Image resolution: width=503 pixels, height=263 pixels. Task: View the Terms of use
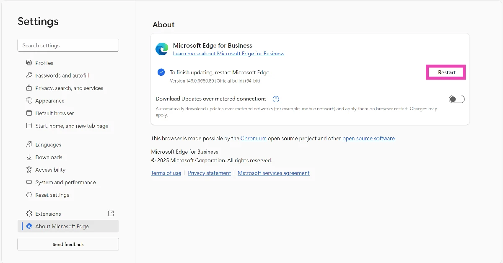coord(166,173)
